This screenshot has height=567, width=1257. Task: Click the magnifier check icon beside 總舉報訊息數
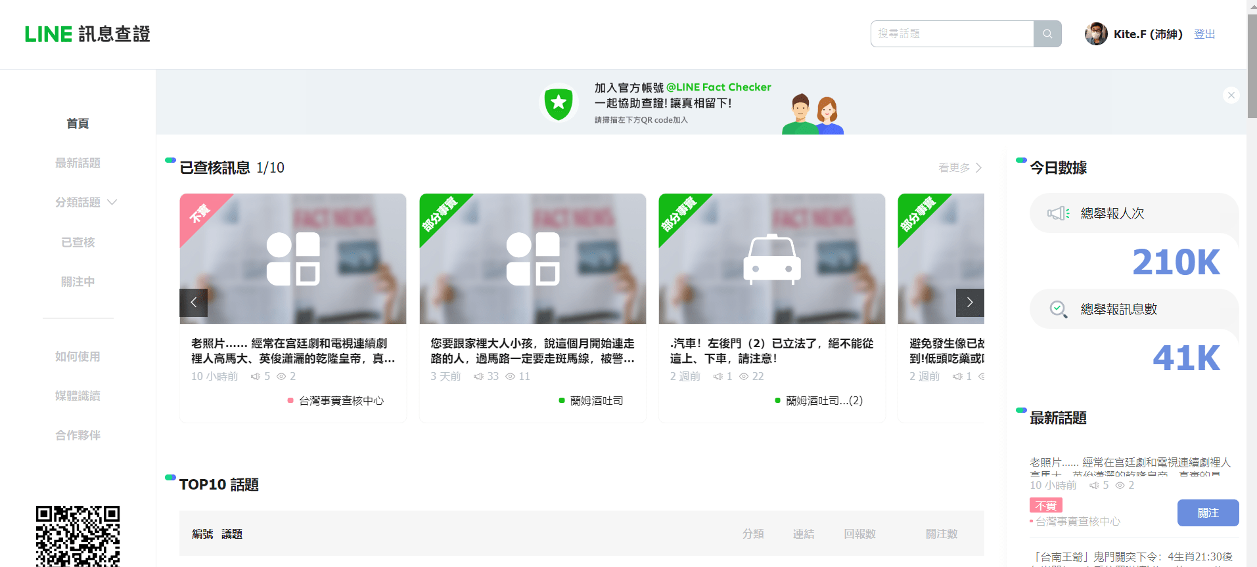[x=1058, y=309]
